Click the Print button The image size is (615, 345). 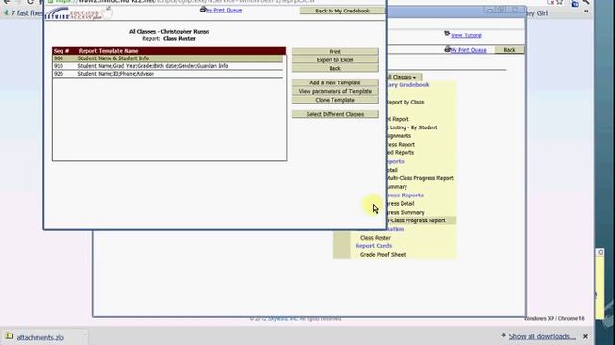pos(335,51)
